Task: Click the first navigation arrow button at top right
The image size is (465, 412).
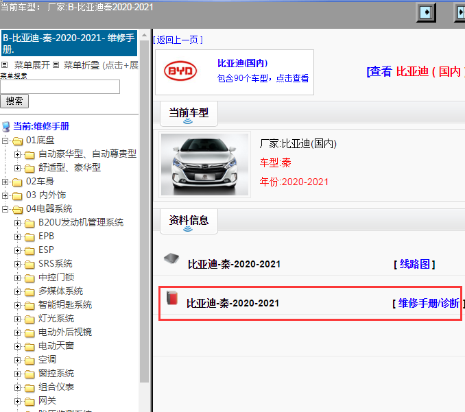Action: click(x=426, y=12)
